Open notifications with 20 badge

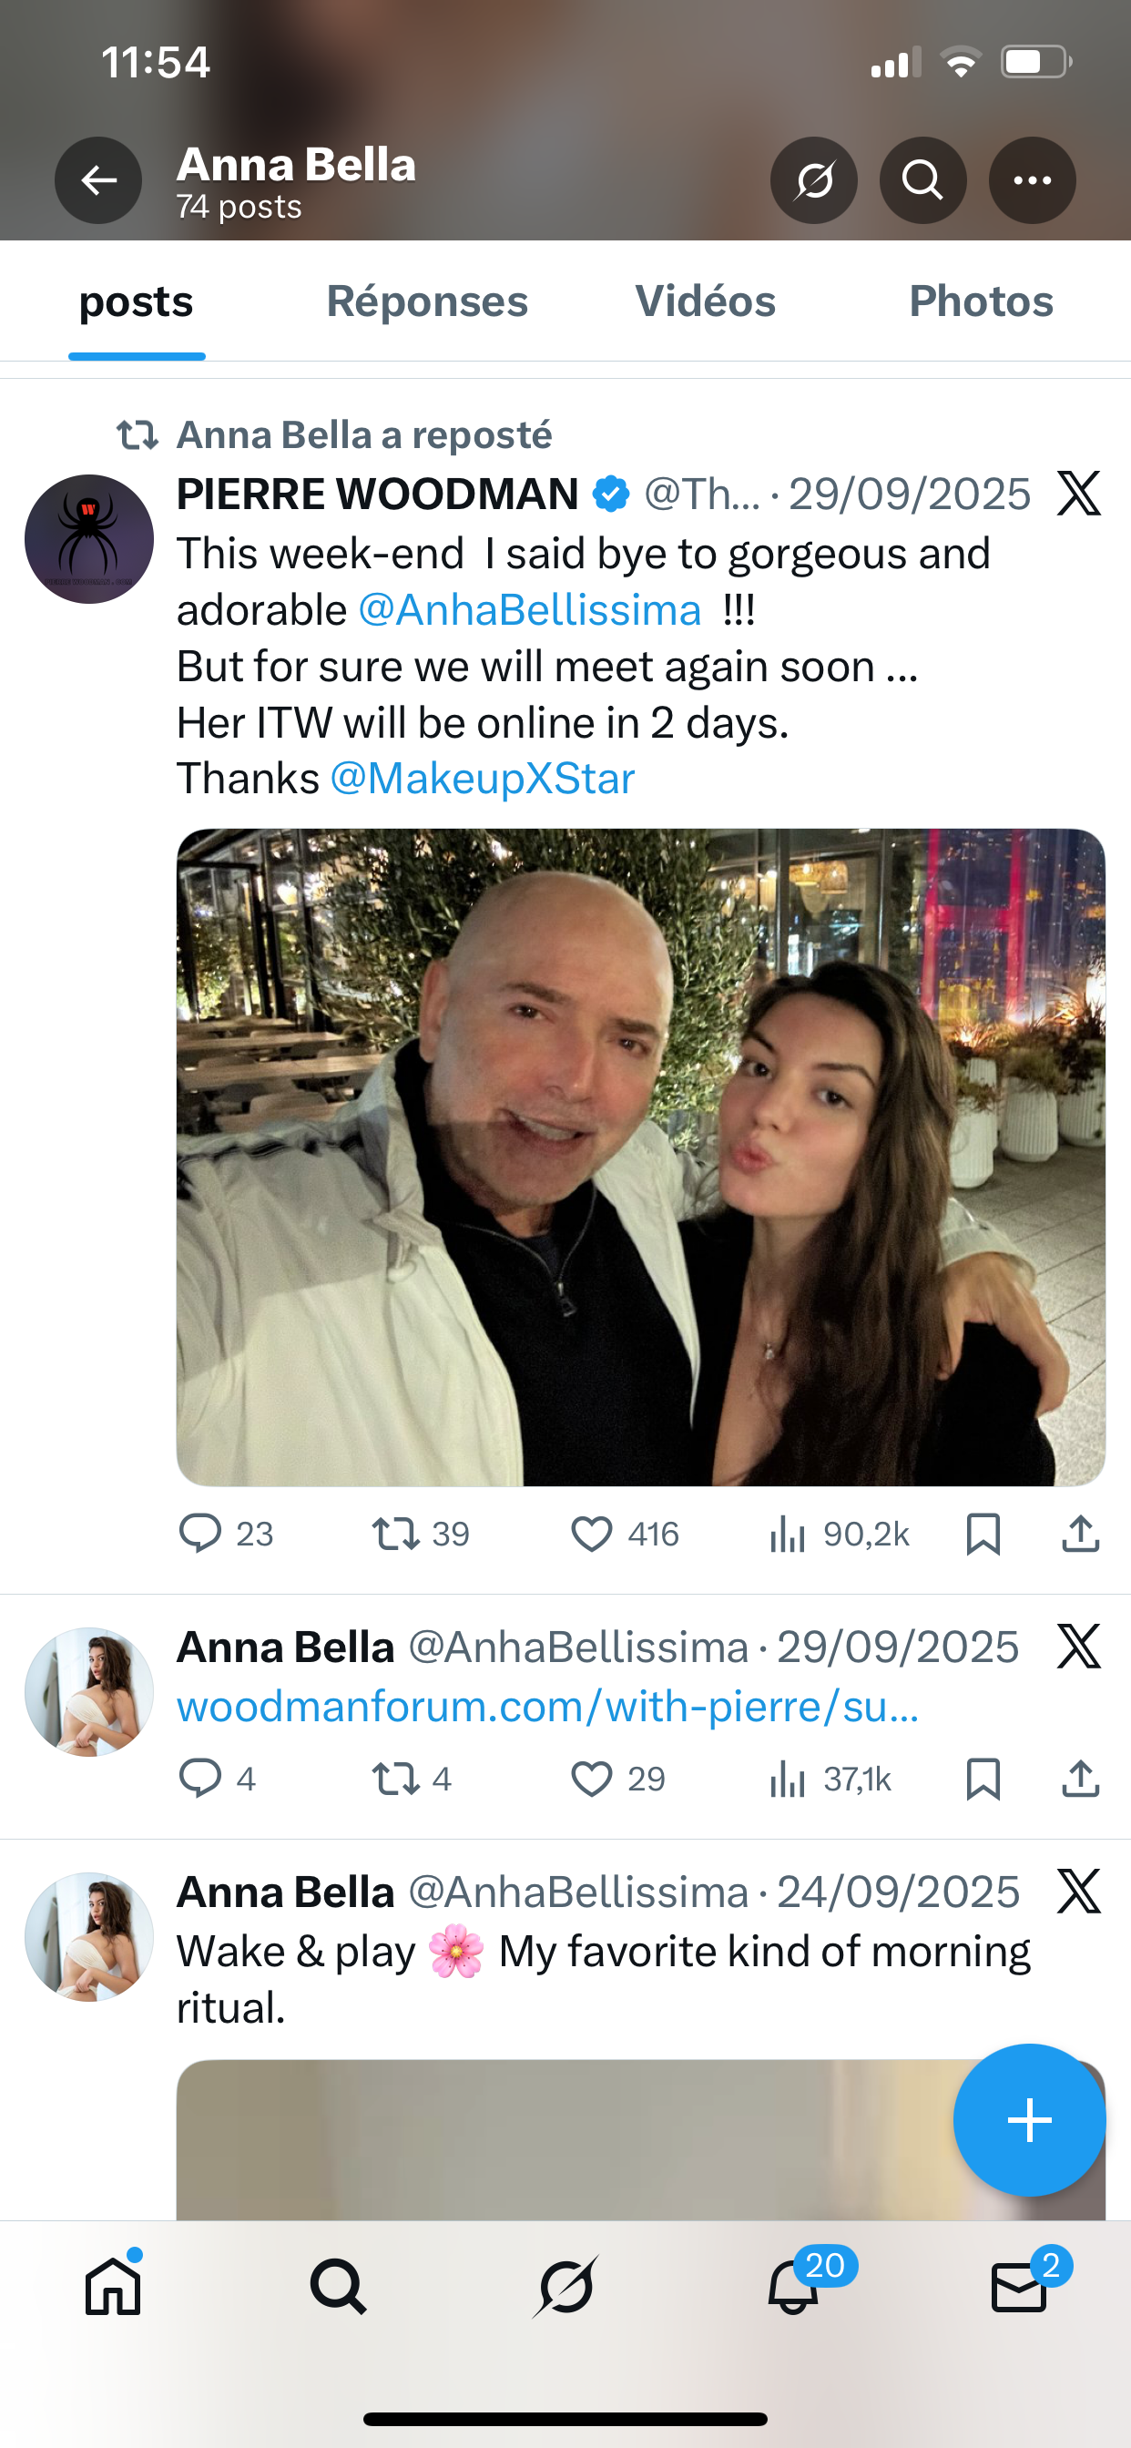pos(793,2287)
